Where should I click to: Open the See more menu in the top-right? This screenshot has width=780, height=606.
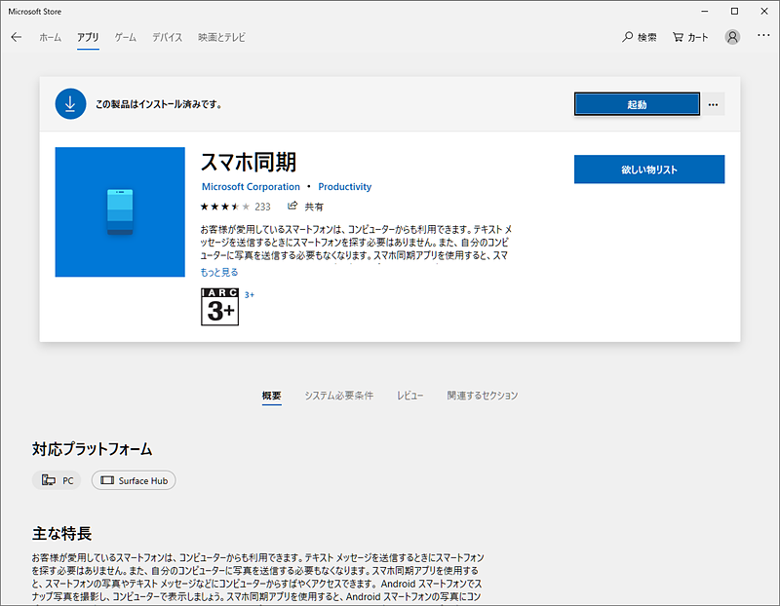(763, 34)
